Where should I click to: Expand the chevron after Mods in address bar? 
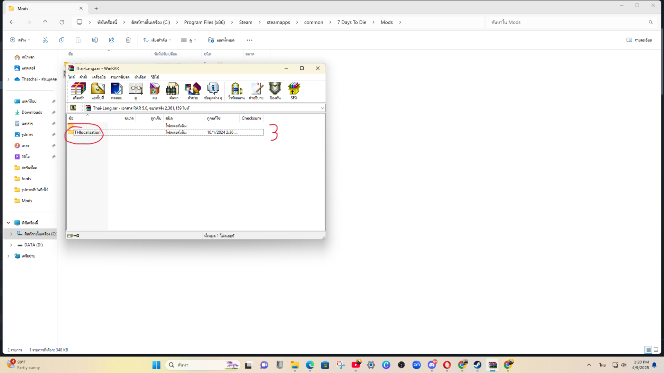(400, 22)
